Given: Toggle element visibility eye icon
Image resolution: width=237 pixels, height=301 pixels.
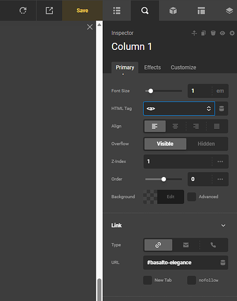Looking at the screenshot, I should coord(223,33).
